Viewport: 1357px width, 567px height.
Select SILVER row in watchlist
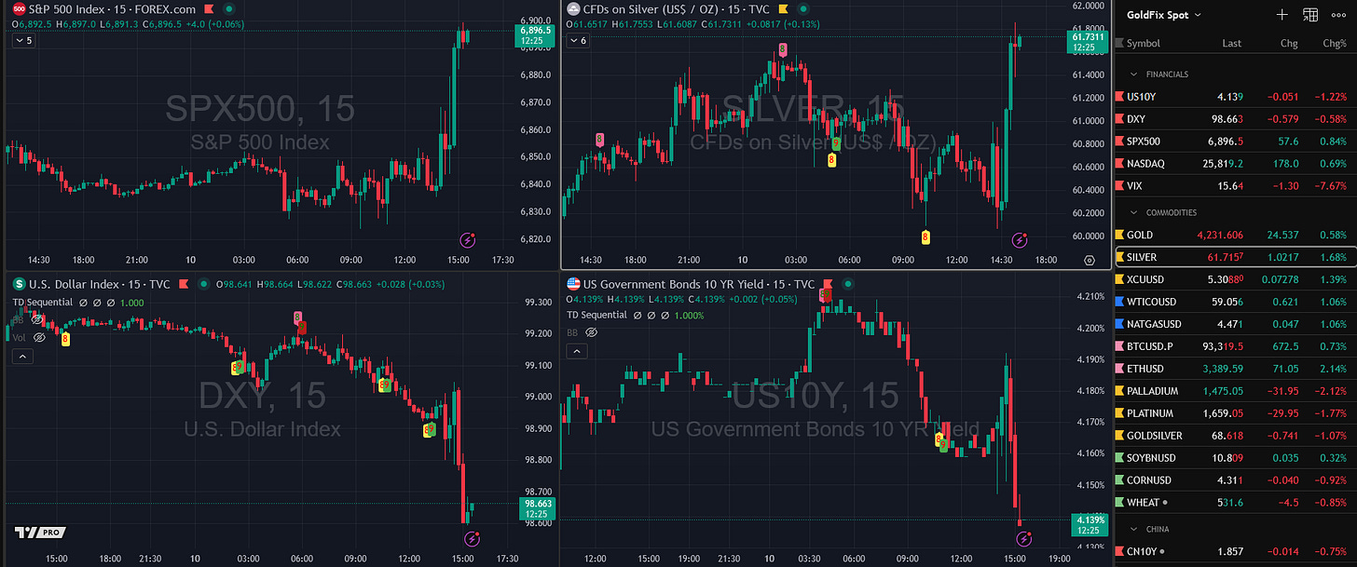click(1235, 257)
